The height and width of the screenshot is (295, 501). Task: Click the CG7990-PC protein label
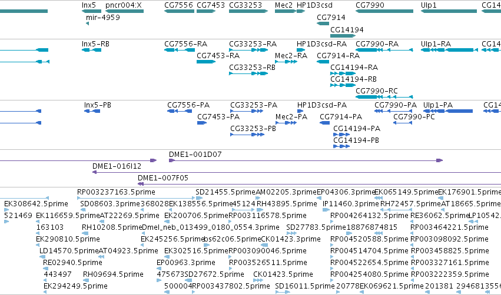pos(414,117)
